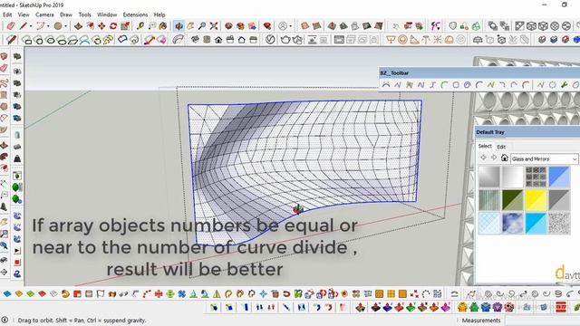Open the line tool dropdown arrow
The height and width of the screenshot is (326, 580).
pyautogui.click(x=30, y=26)
